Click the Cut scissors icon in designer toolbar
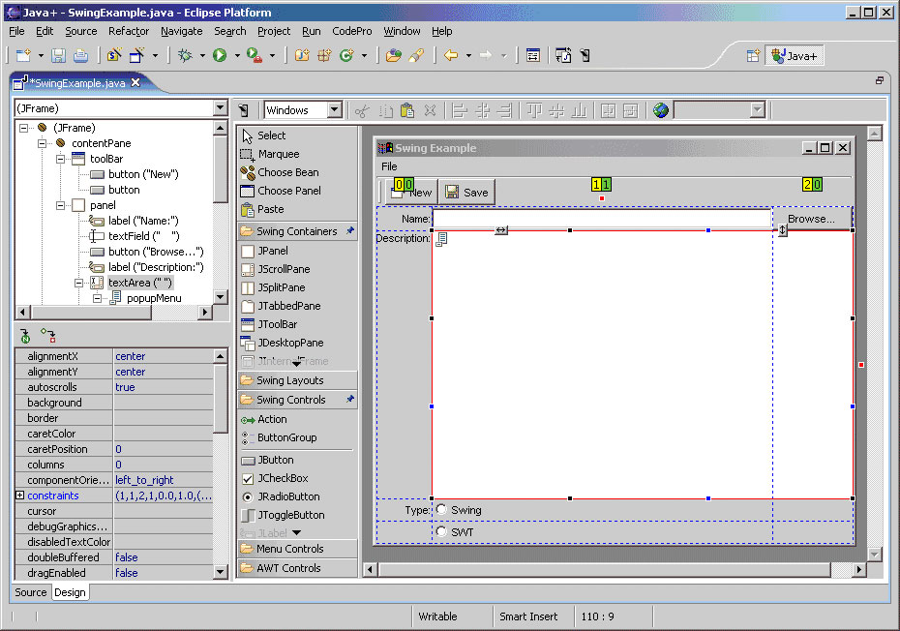 [x=362, y=110]
